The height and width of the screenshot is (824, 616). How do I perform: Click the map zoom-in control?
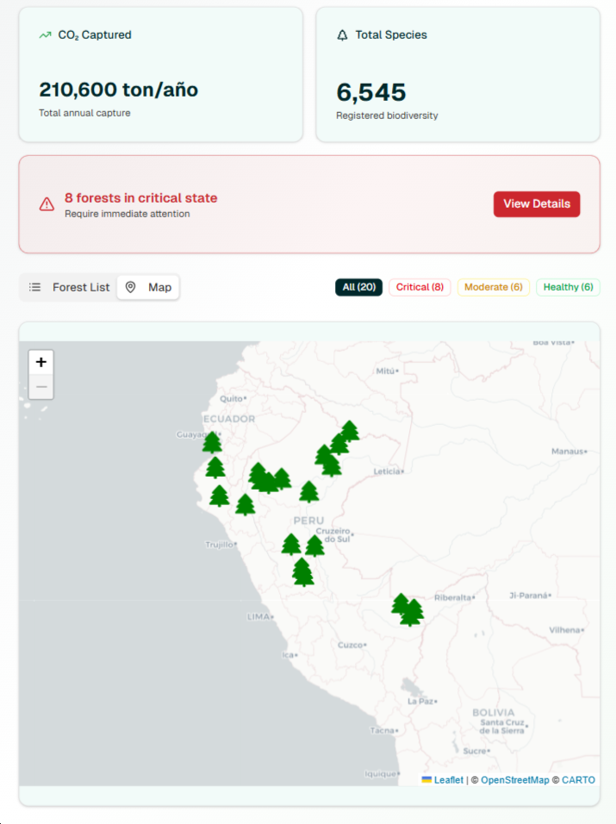click(x=40, y=362)
